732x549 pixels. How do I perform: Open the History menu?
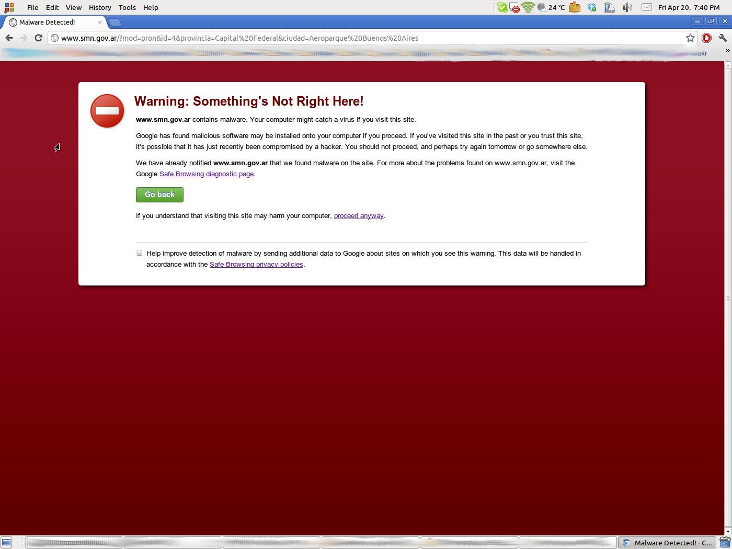click(100, 7)
